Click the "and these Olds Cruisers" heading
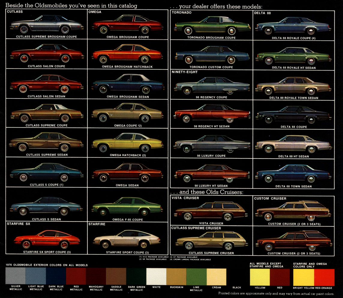343x298 pixels. (x=207, y=192)
